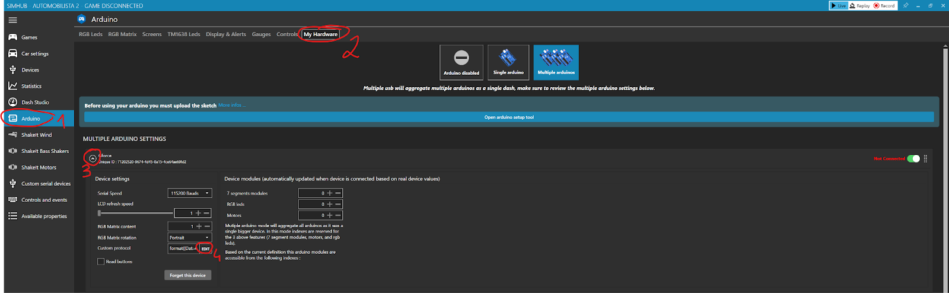949x293 pixels.
Task: Switch to the Display & Alerts tab
Action: [x=225, y=34]
